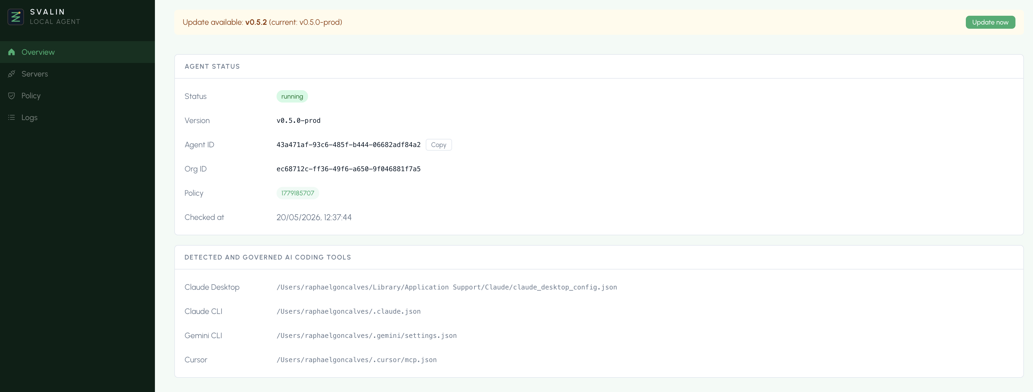This screenshot has height=392, width=1033.
Task: Click the running status badge
Action: click(292, 96)
